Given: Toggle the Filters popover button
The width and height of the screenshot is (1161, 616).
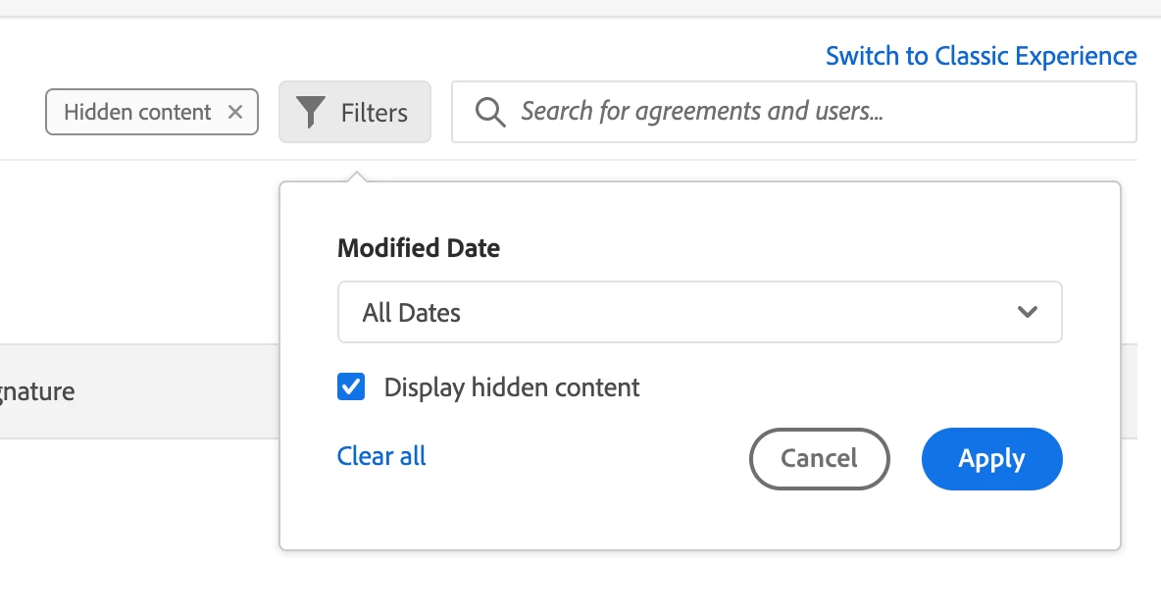Looking at the screenshot, I should [355, 112].
